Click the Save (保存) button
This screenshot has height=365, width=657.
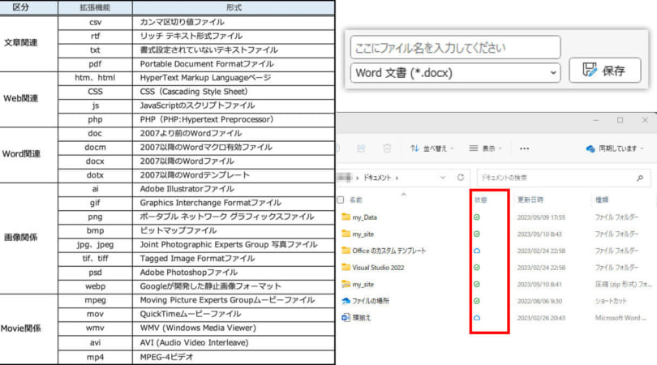(604, 71)
